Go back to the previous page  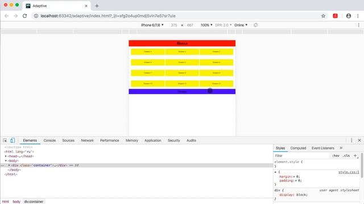click(x=6, y=16)
